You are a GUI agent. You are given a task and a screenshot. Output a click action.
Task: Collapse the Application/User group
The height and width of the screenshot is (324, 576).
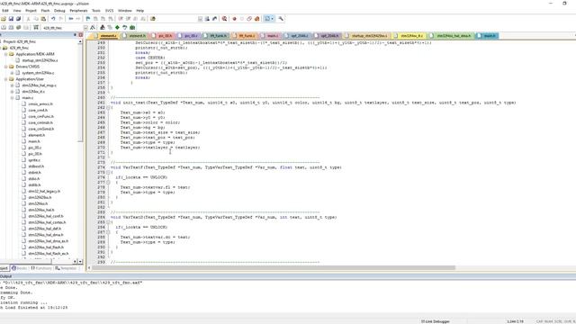tap(6, 79)
